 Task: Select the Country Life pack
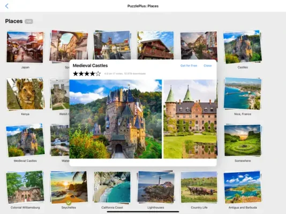point(199,187)
